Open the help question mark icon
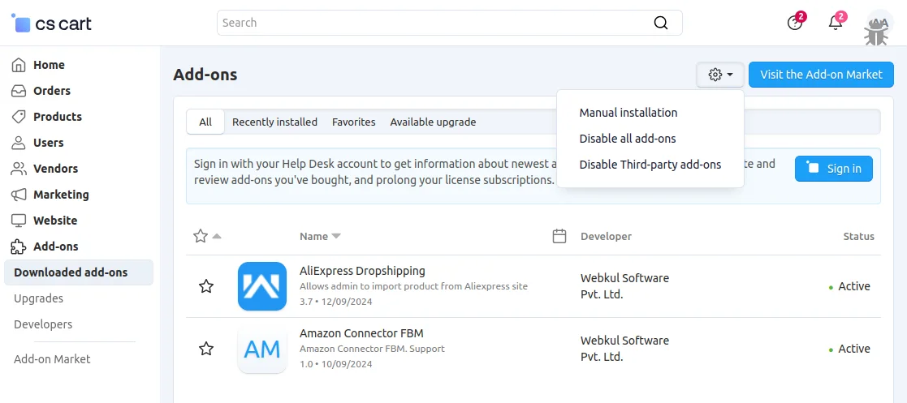Viewport: 907px width, 403px height. (795, 23)
